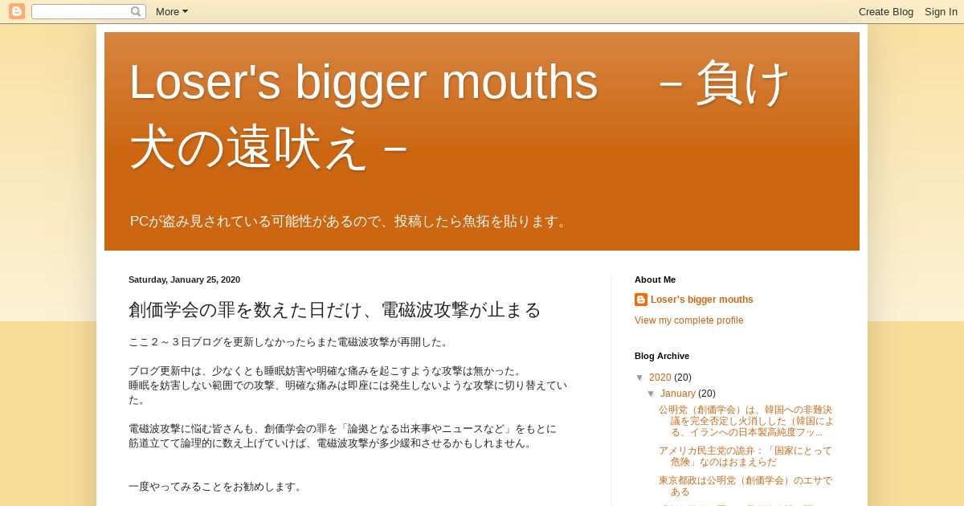Image resolution: width=964 pixels, height=506 pixels.
Task: Open the Create Blog link
Action: [x=886, y=11]
